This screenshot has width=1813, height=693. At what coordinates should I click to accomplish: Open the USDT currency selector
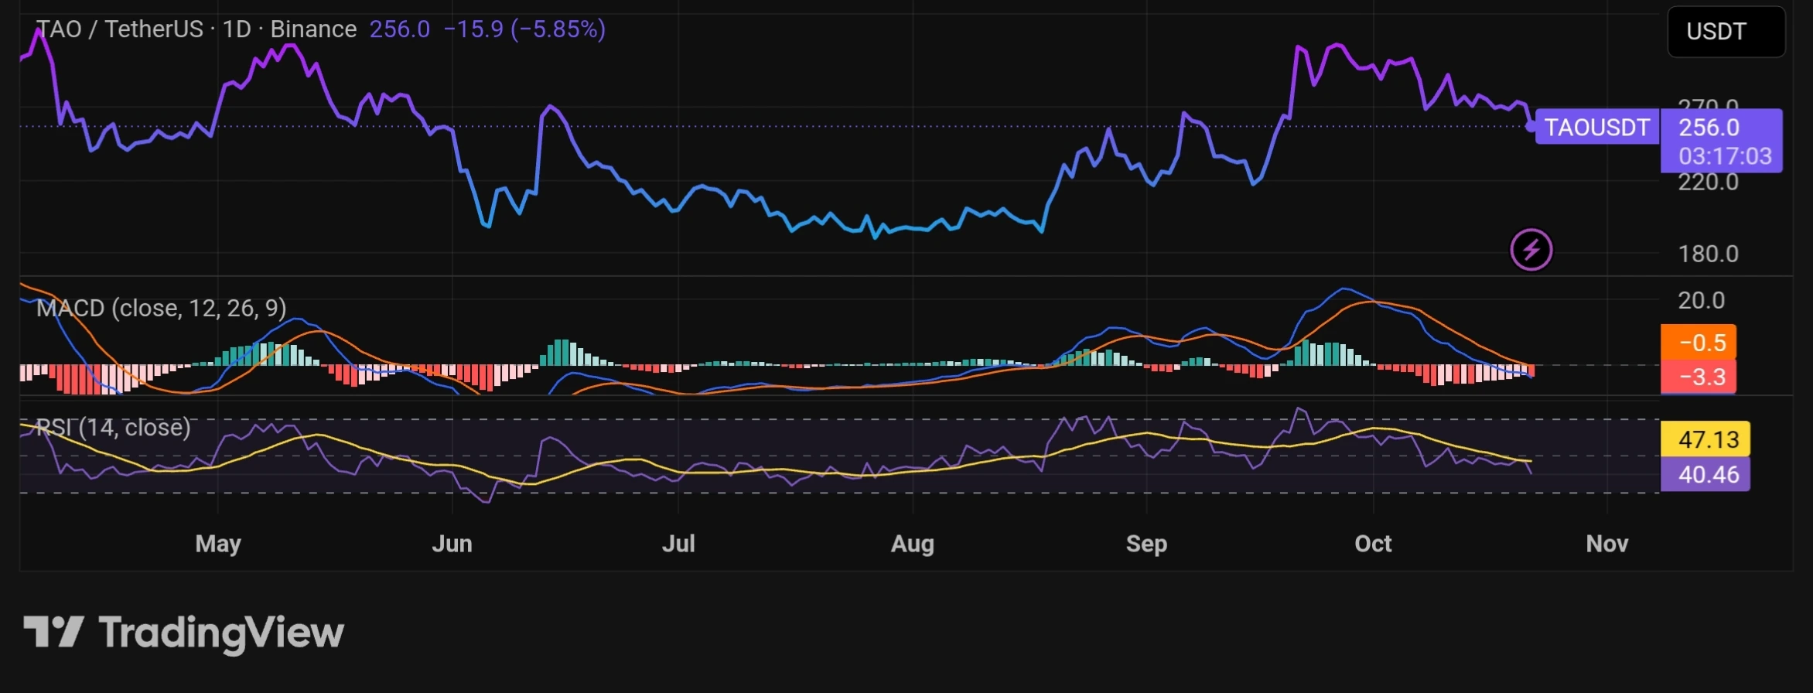coord(1726,32)
